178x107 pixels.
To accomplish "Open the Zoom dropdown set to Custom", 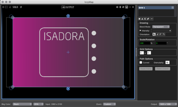I will pyautogui.click(x=109, y=104).
